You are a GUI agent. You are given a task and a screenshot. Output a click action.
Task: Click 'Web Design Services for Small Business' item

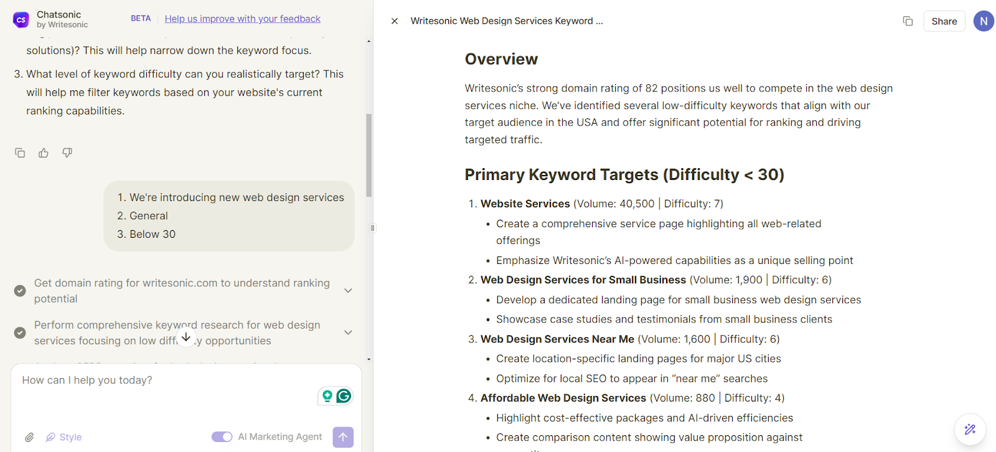[583, 280]
